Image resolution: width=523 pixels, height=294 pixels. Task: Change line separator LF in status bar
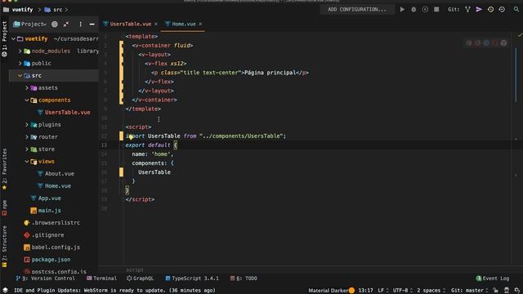(383, 291)
